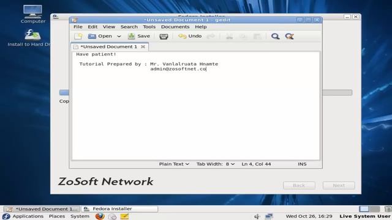This screenshot has width=392, height=220.
Task: Open the Applications menu in the panel
Action: (28, 216)
